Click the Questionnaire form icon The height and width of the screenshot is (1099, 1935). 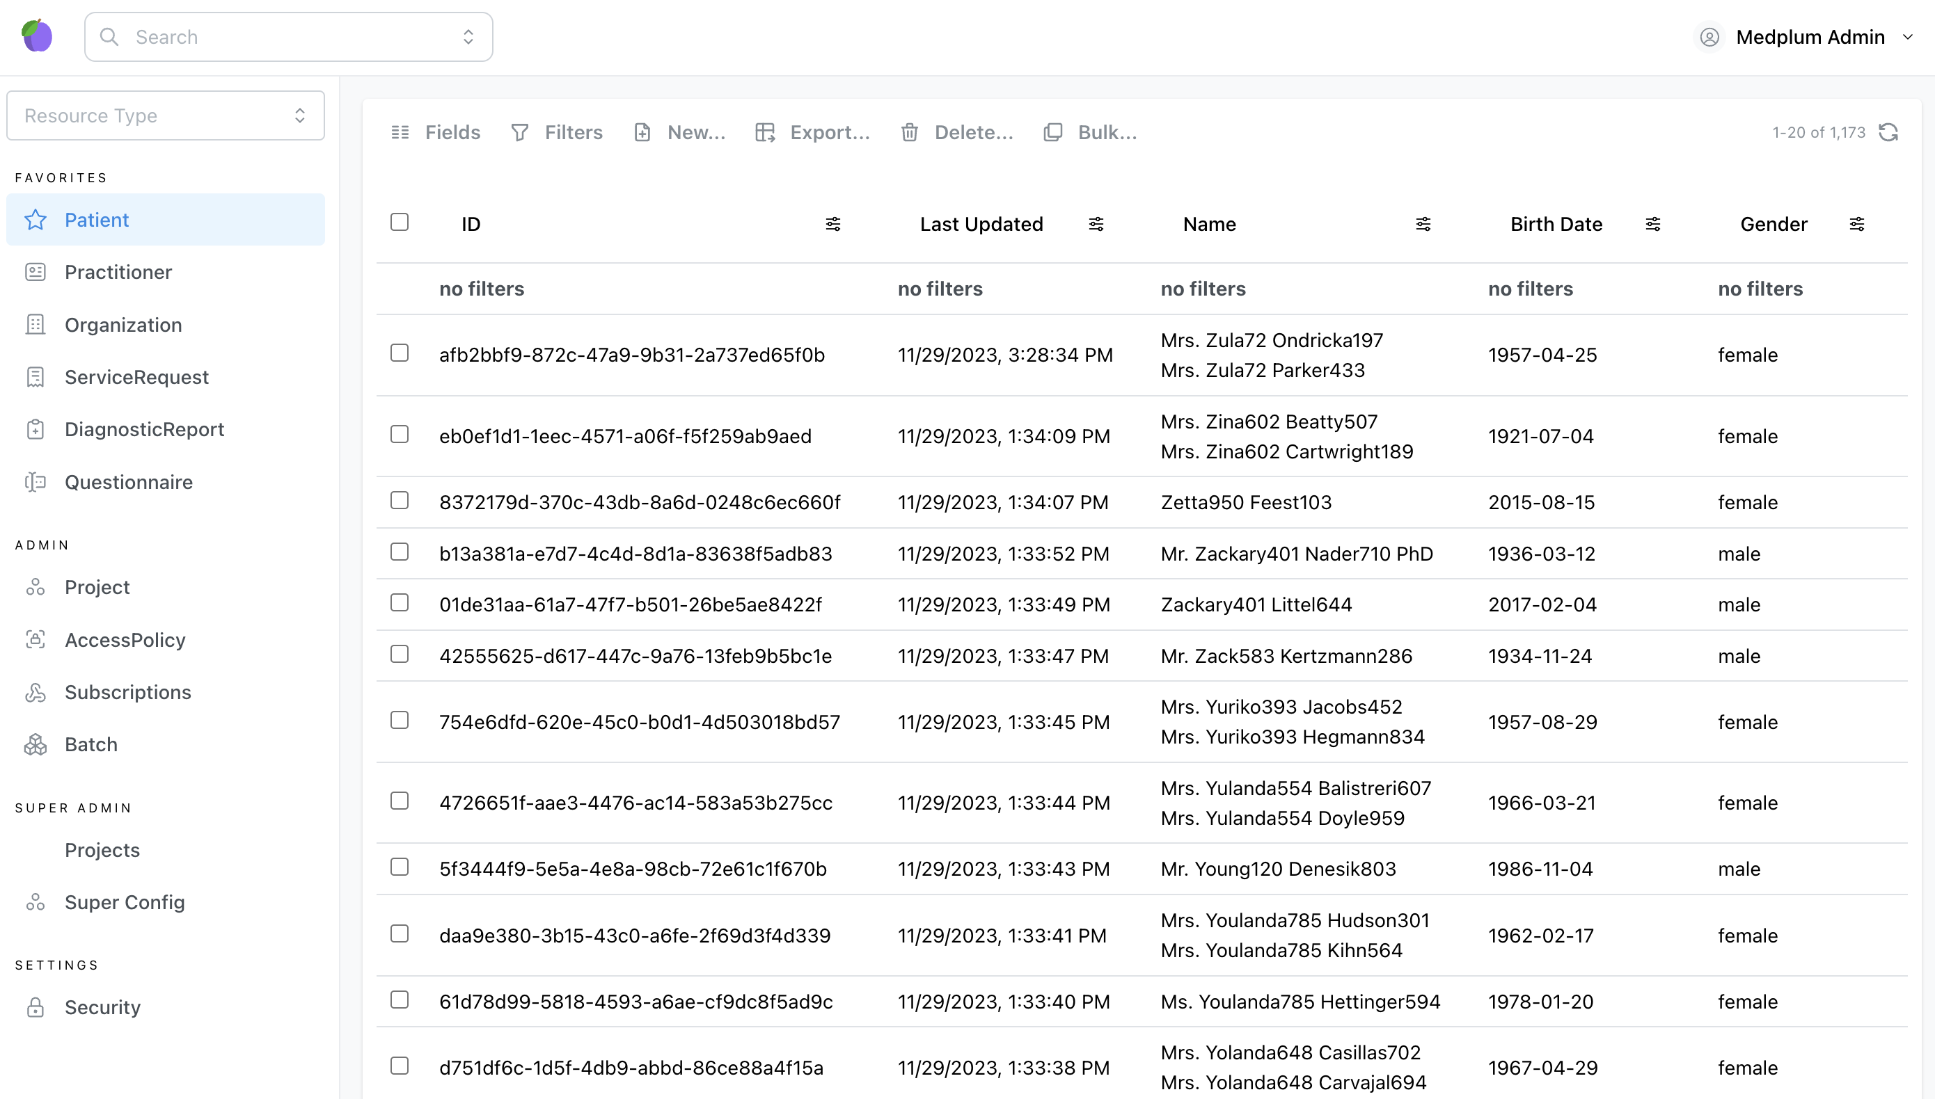[35, 481]
